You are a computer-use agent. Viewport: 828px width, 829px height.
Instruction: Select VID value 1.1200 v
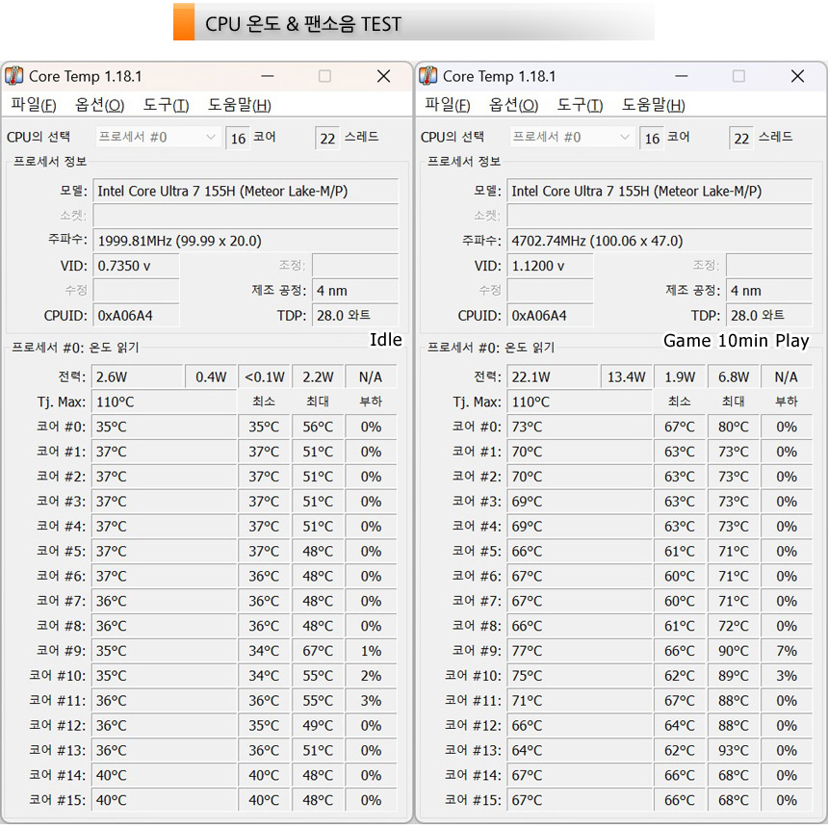550,266
